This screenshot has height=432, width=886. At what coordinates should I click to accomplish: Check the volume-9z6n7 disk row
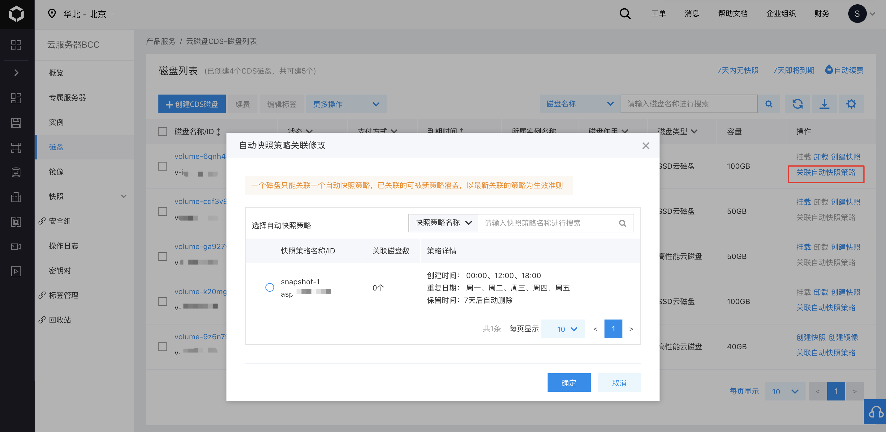[x=163, y=346]
